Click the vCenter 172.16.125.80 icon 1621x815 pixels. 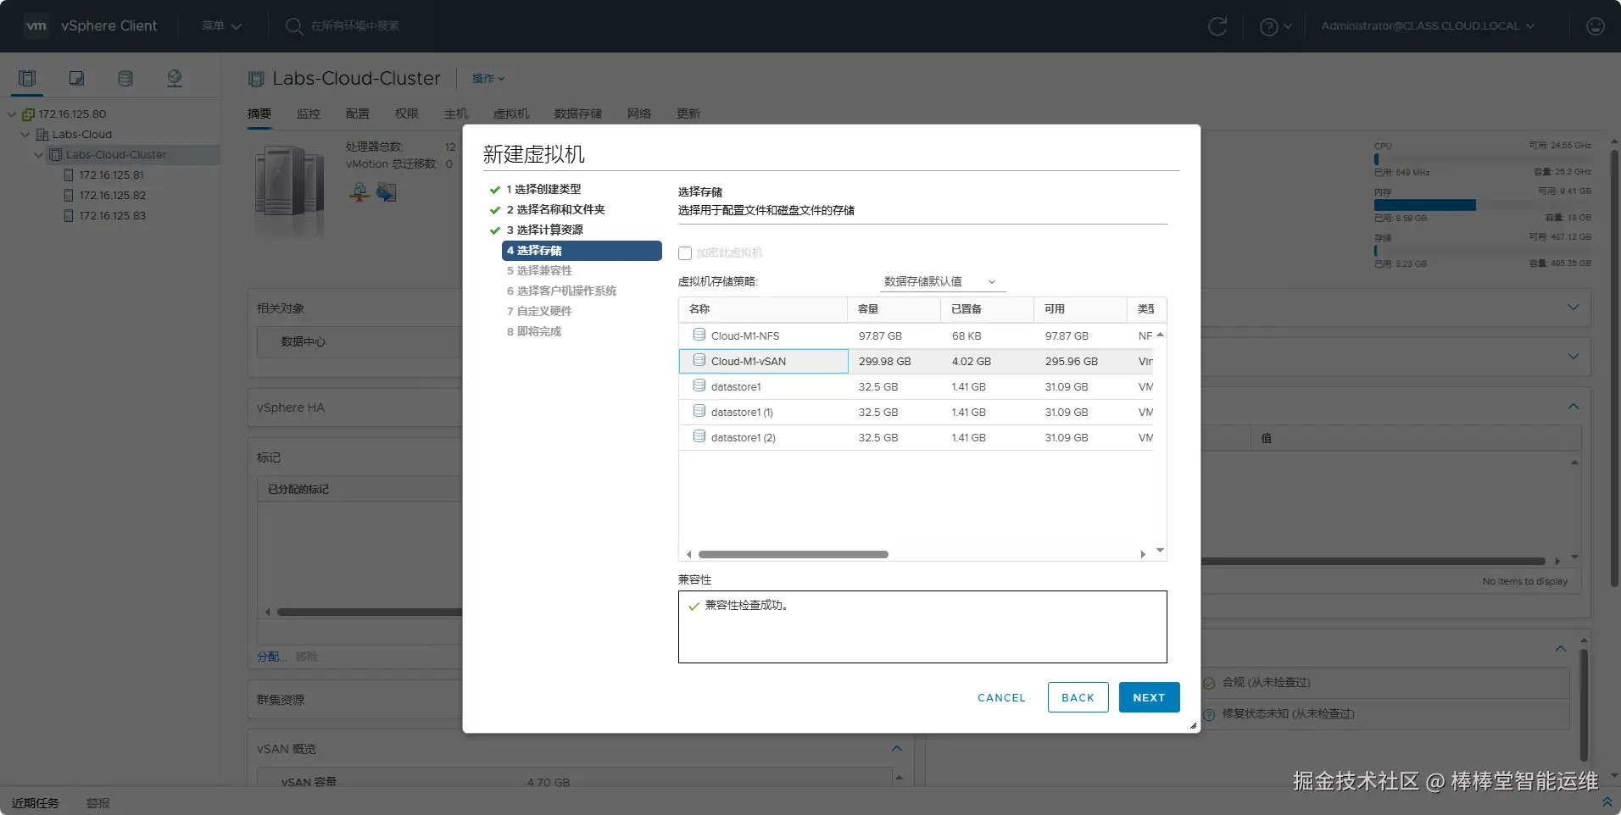(28, 114)
